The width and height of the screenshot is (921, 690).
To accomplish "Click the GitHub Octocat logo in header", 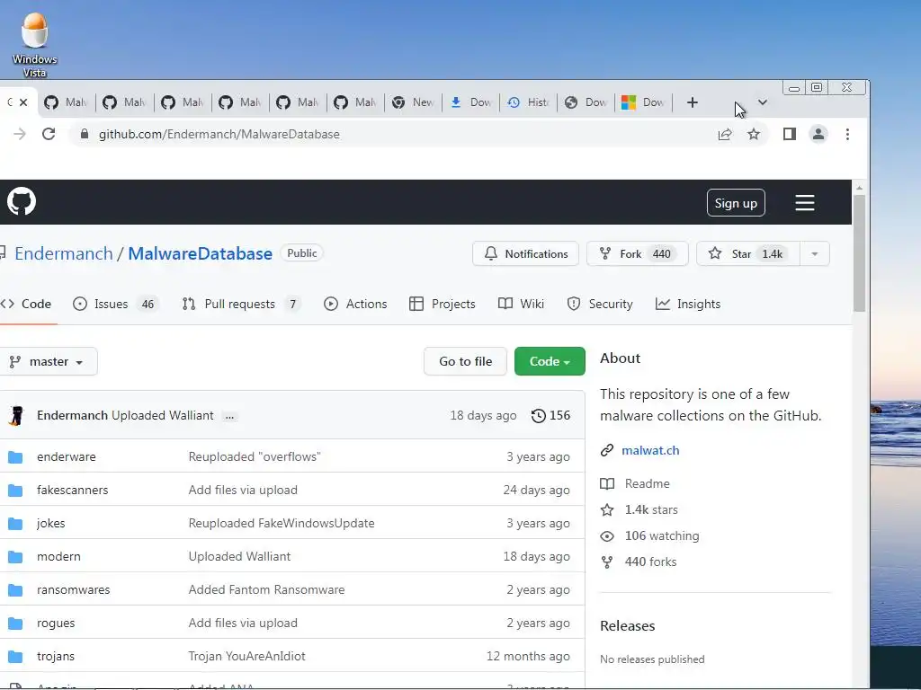I will [x=22, y=202].
